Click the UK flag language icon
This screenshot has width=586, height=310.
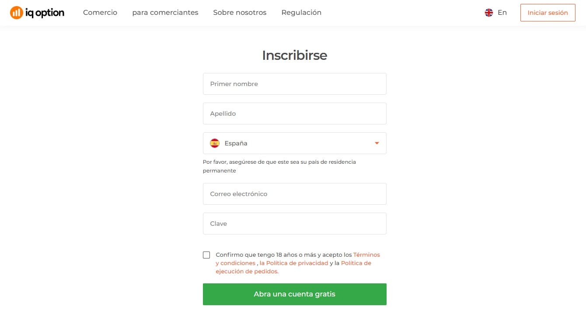[x=489, y=13]
